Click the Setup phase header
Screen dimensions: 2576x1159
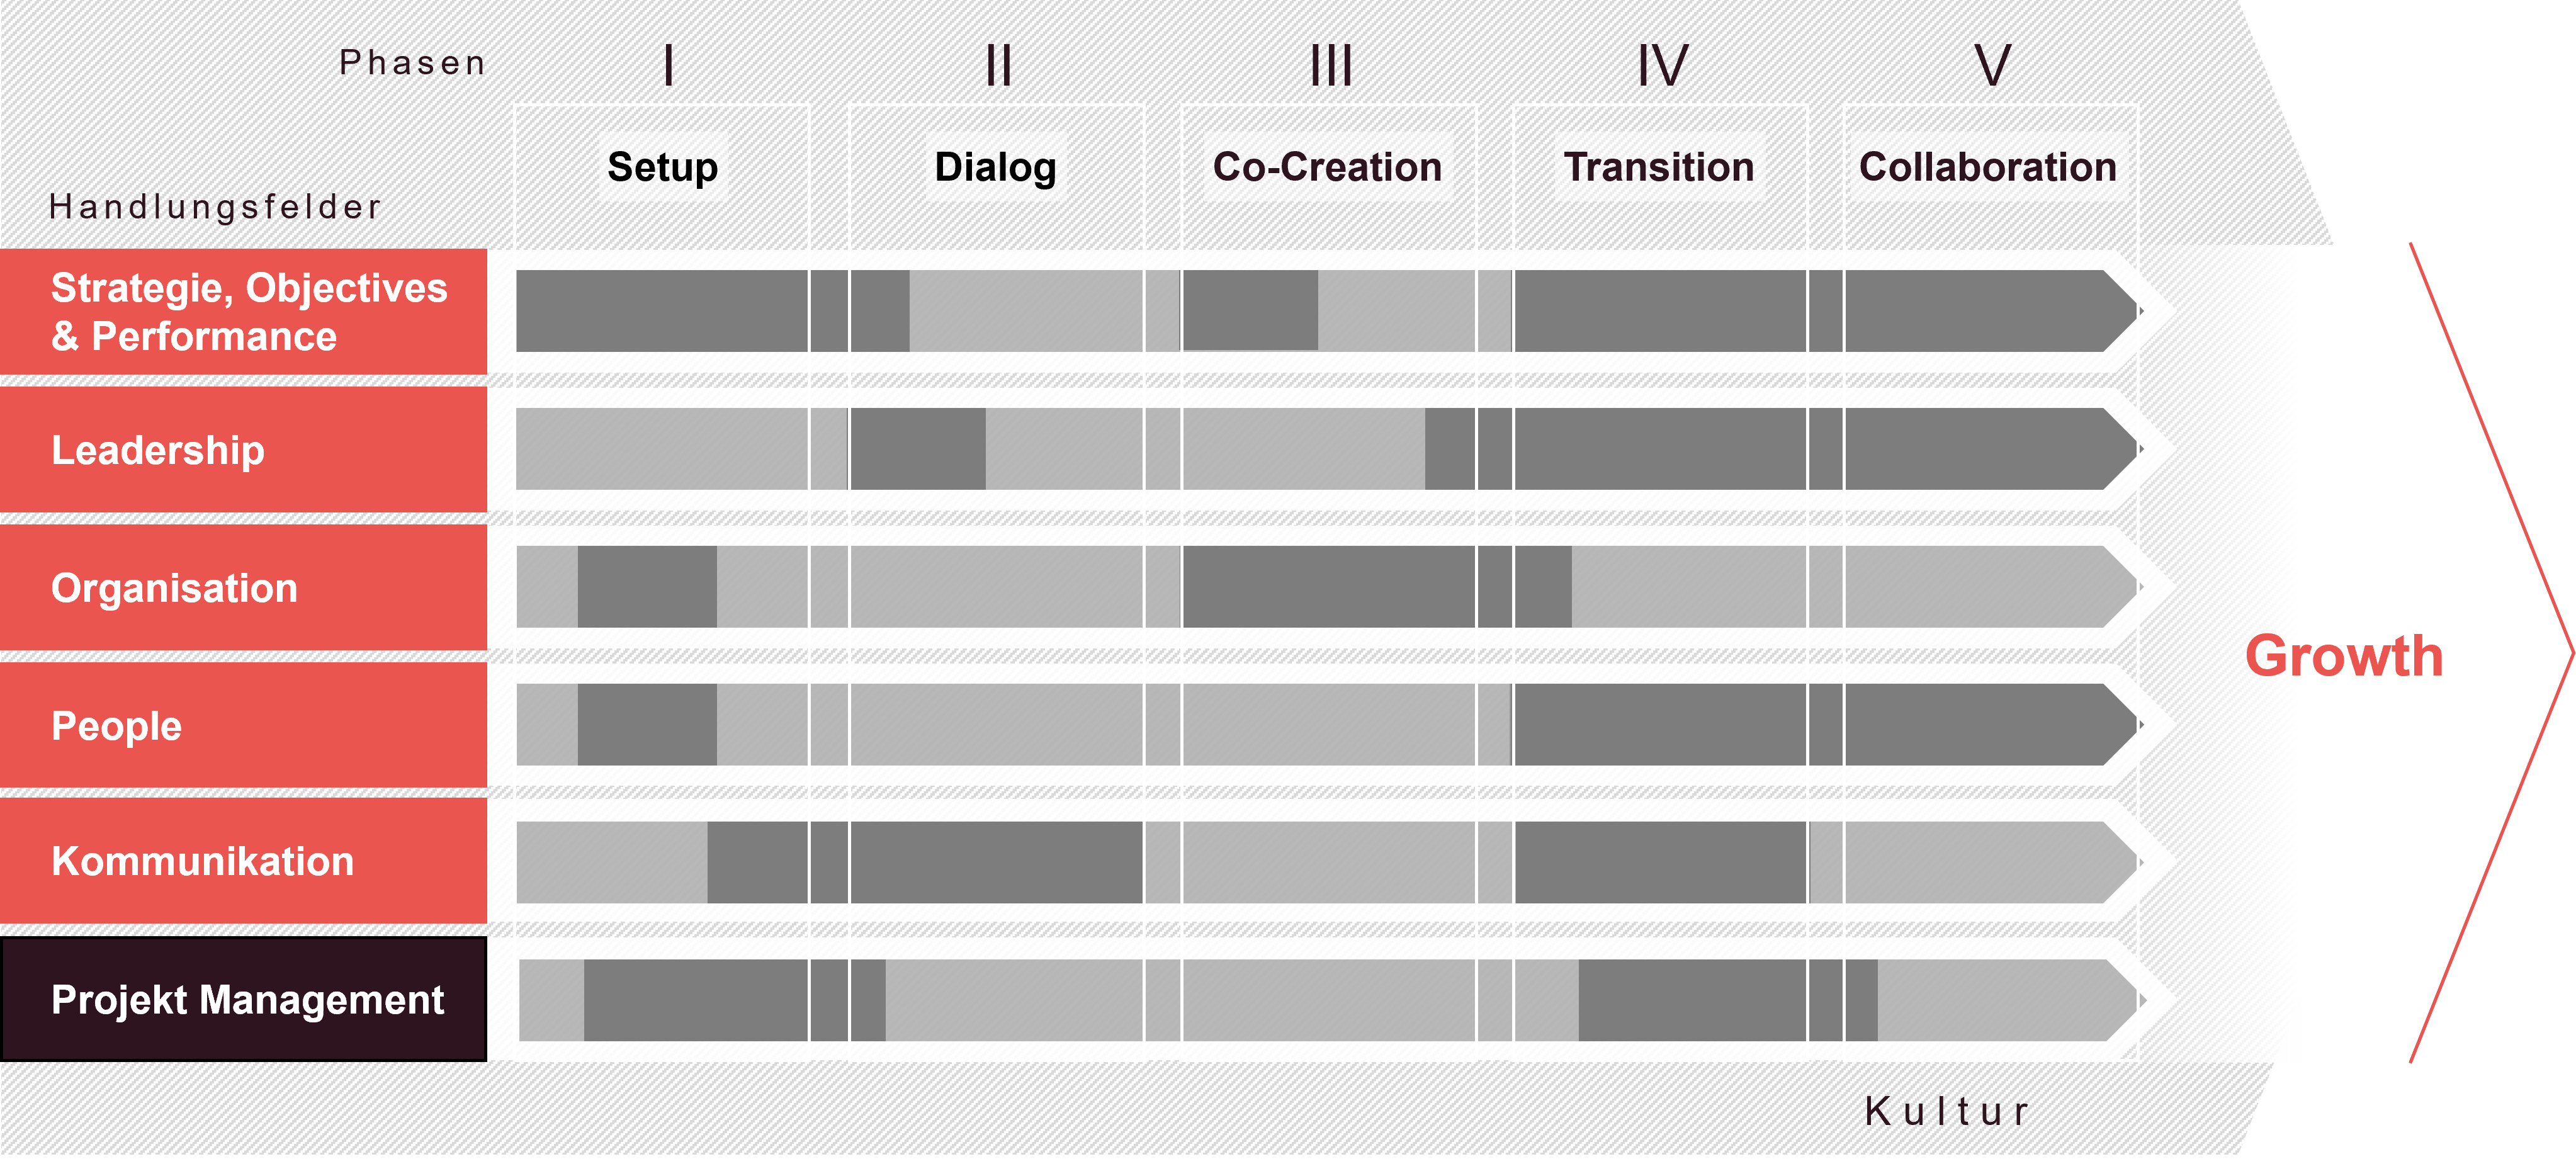662,167
